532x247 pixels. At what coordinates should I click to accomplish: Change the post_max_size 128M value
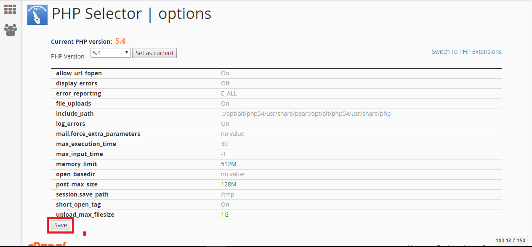click(229, 184)
